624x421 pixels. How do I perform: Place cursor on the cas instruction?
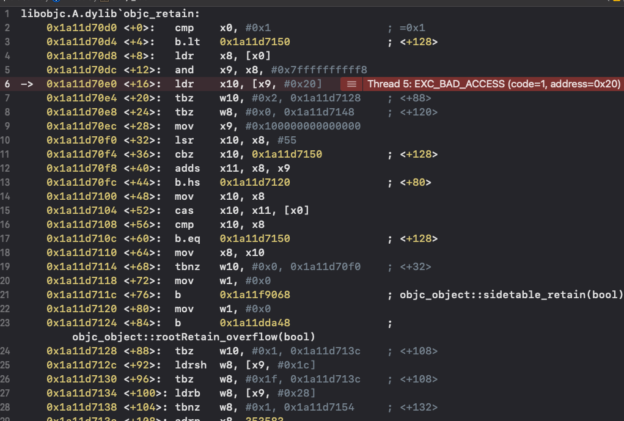click(x=184, y=210)
